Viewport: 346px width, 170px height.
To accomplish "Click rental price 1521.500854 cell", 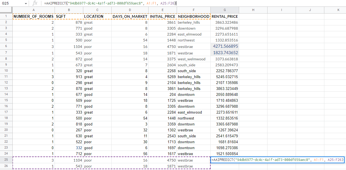I will pyautogui.click(x=224, y=154).
